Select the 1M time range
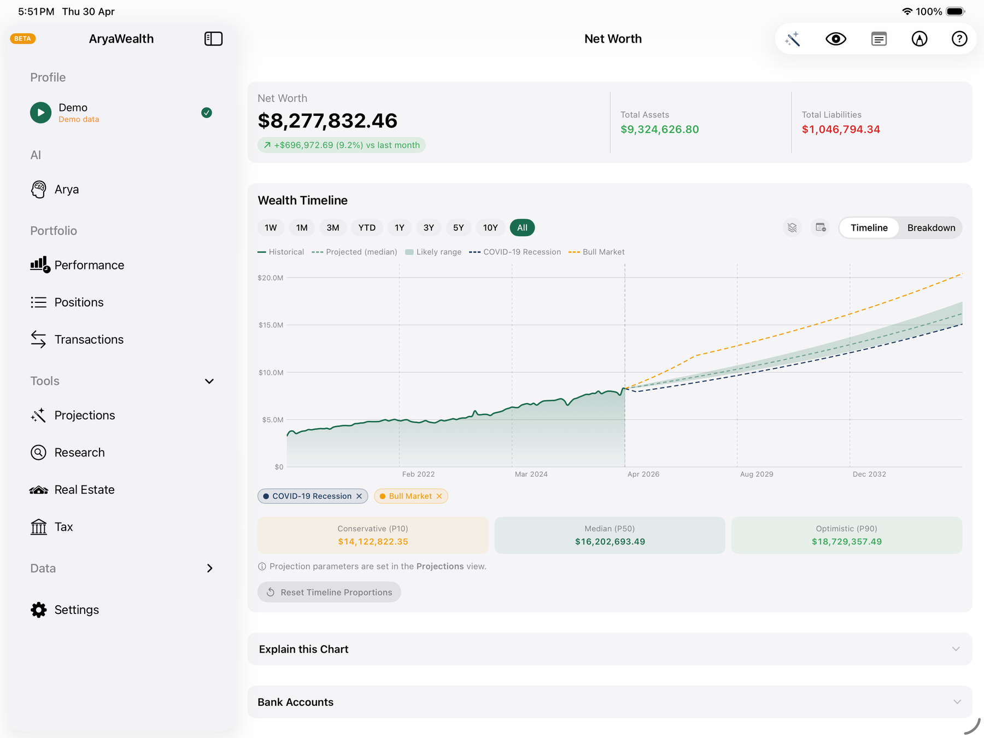 (x=302, y=228)
